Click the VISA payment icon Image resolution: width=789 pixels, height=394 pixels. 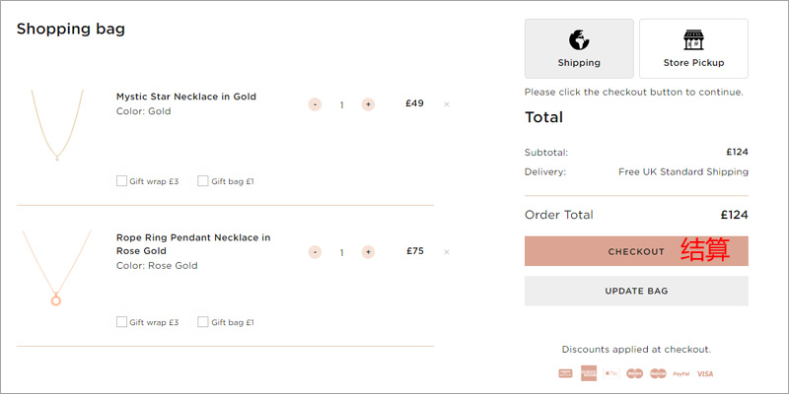[705, 373]
